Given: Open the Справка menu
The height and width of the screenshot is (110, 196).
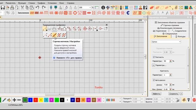Looking at the screenshot, I should (70, 3).
